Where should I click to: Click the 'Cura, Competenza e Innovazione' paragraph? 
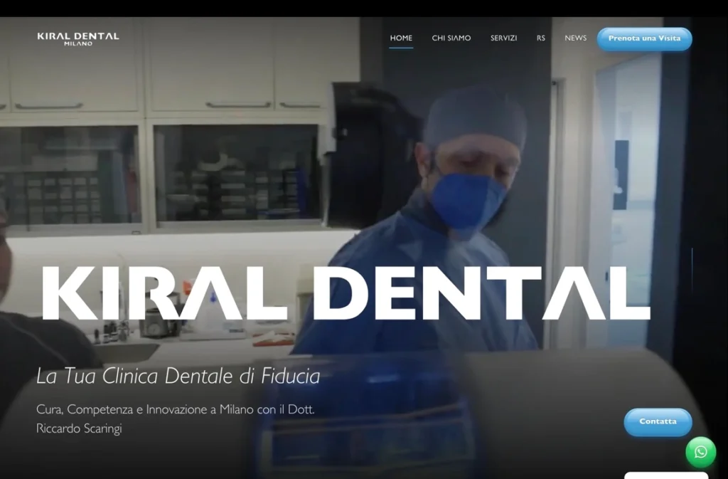(176, 419)
